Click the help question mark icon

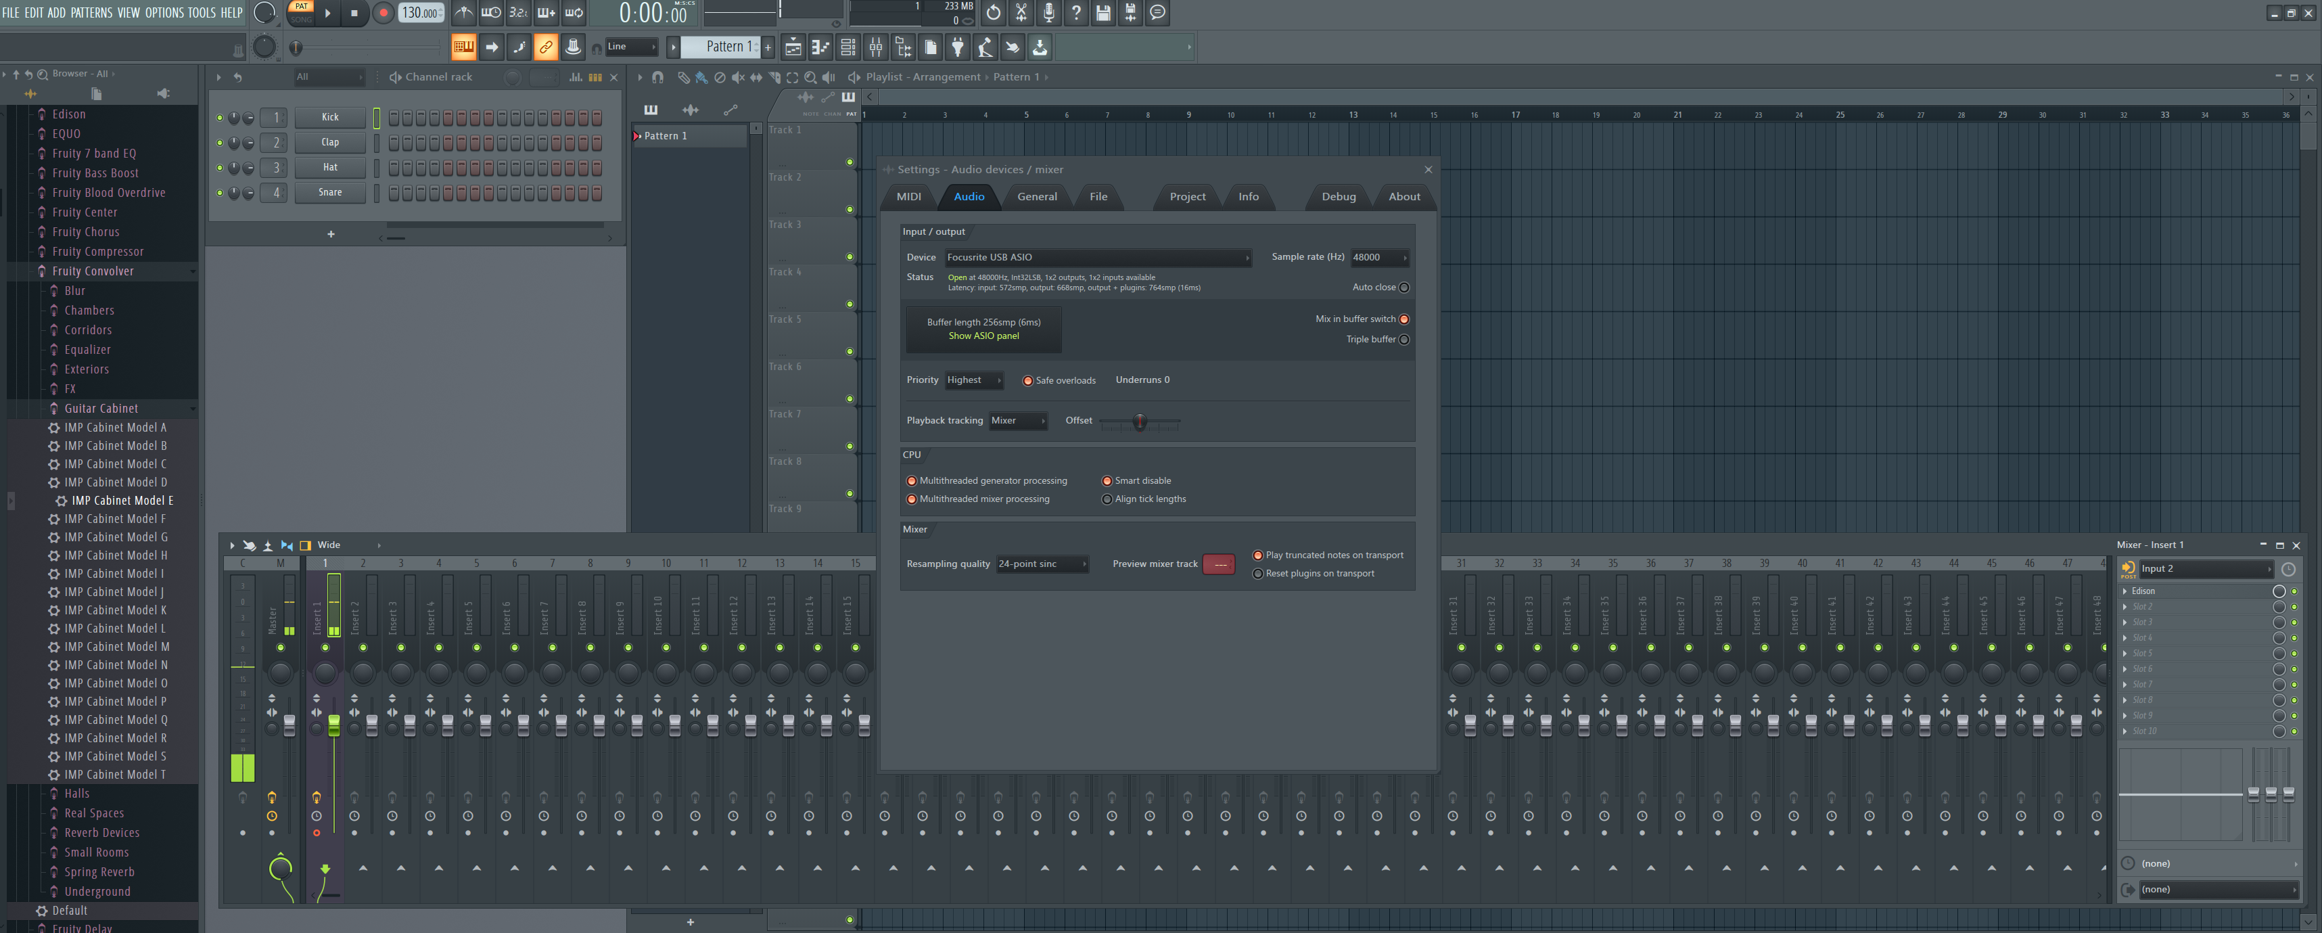(x=1075, y=13)
